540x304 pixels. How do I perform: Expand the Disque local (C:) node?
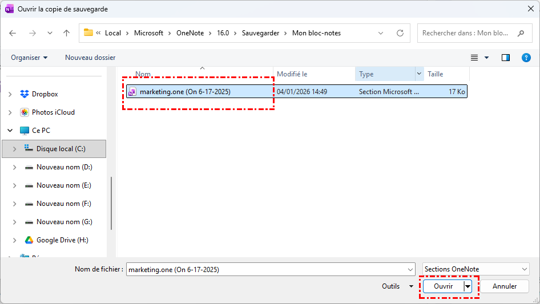15,149
